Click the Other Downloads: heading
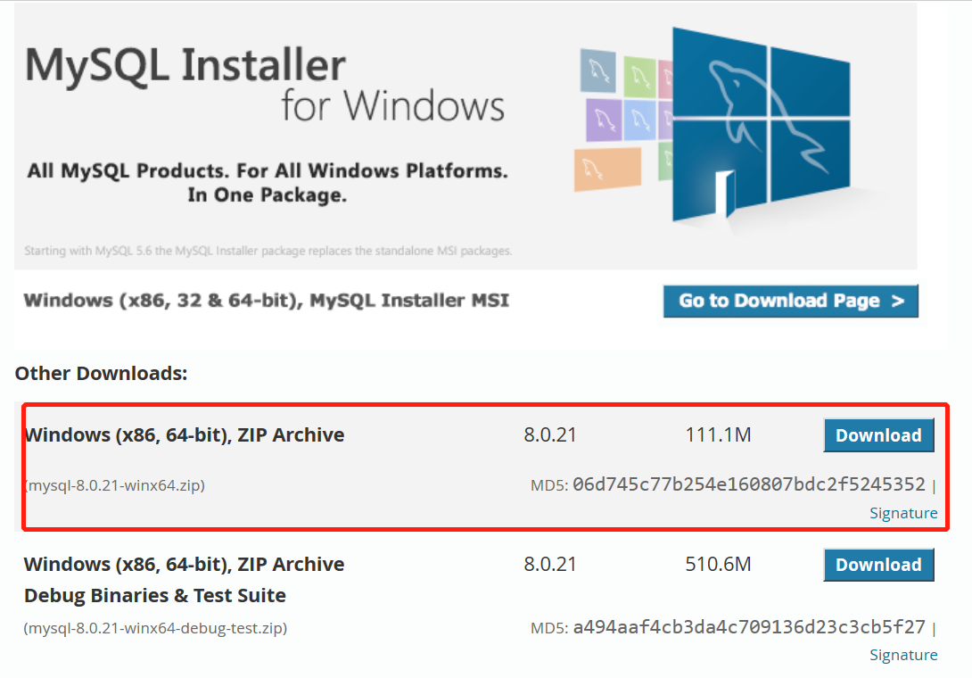The height and width of the screenshot is (678, 972). pos(101,374)
